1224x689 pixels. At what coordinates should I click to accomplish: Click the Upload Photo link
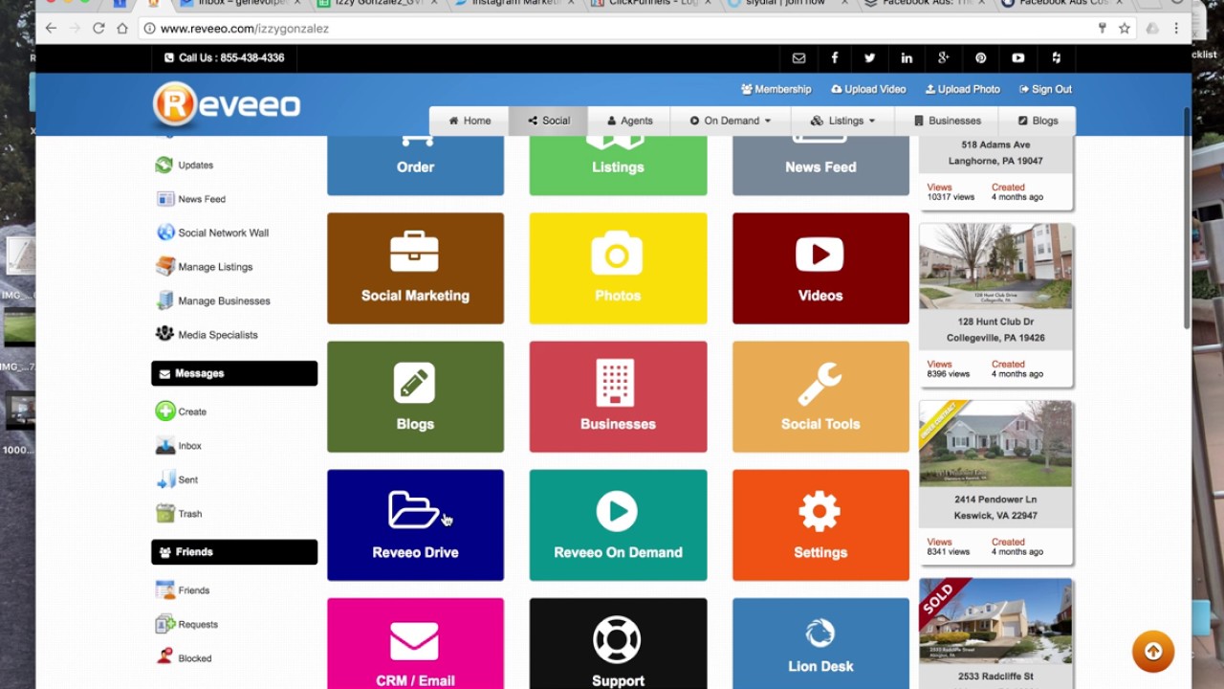[x=962, y=89]
